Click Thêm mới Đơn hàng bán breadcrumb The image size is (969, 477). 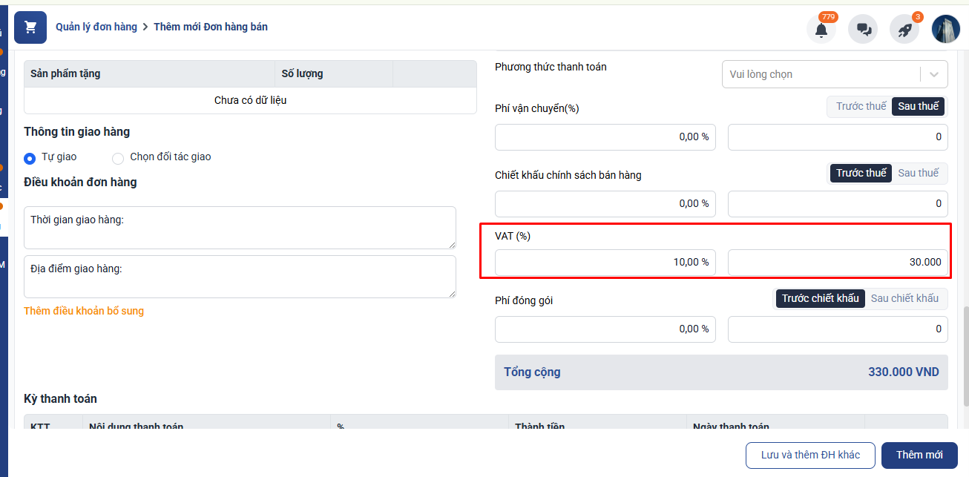tap(211, 27)
